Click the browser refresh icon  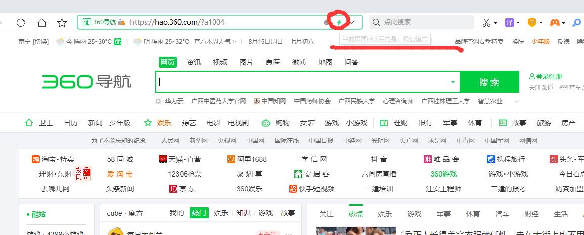[21, 23]
